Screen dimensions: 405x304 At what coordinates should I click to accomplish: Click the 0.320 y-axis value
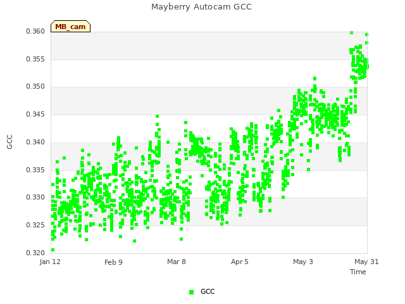tap(35, 253)
